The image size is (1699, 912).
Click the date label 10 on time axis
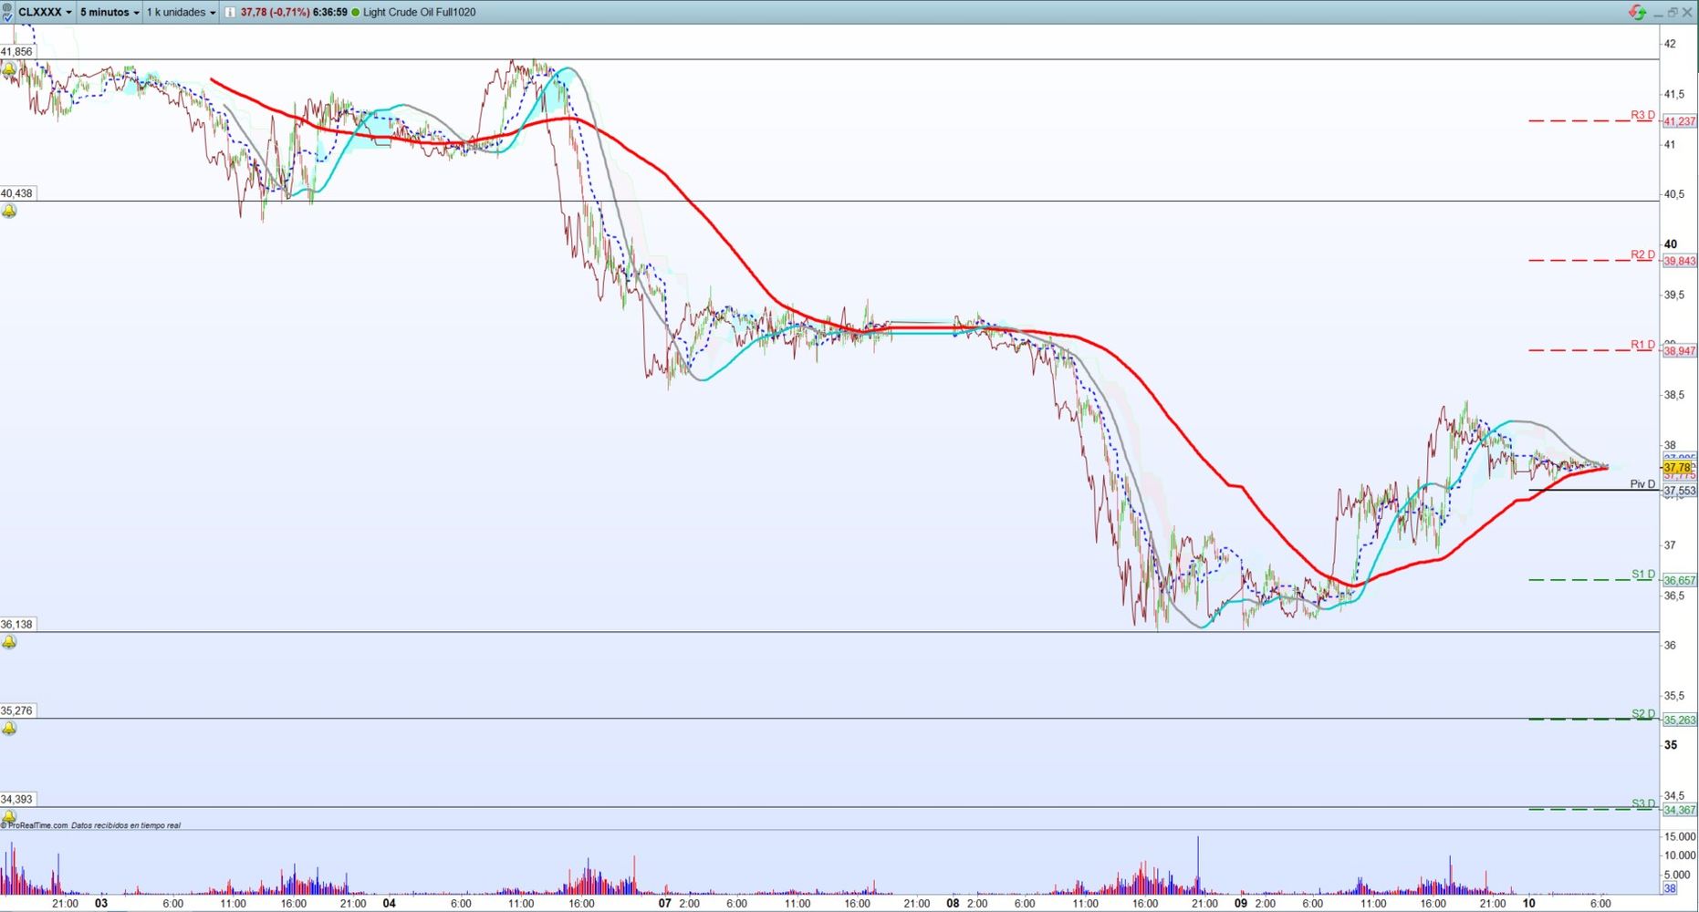[x=1528, y=904]
